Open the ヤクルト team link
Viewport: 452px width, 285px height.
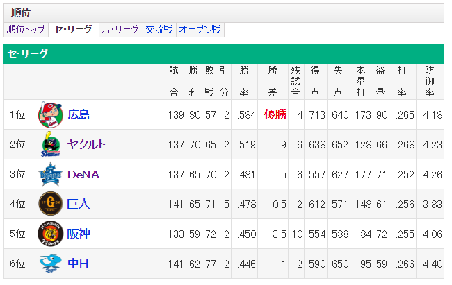86,144
